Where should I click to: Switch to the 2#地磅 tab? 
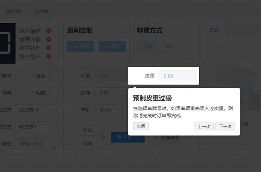[14, 12]
